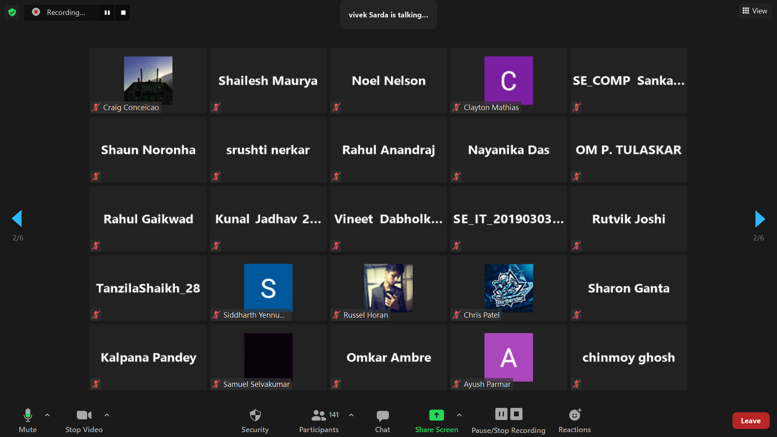Image resolution: width=777 pixels, height=437 pixels.
Task: Open the View layout menu
Action: [755, 11]
